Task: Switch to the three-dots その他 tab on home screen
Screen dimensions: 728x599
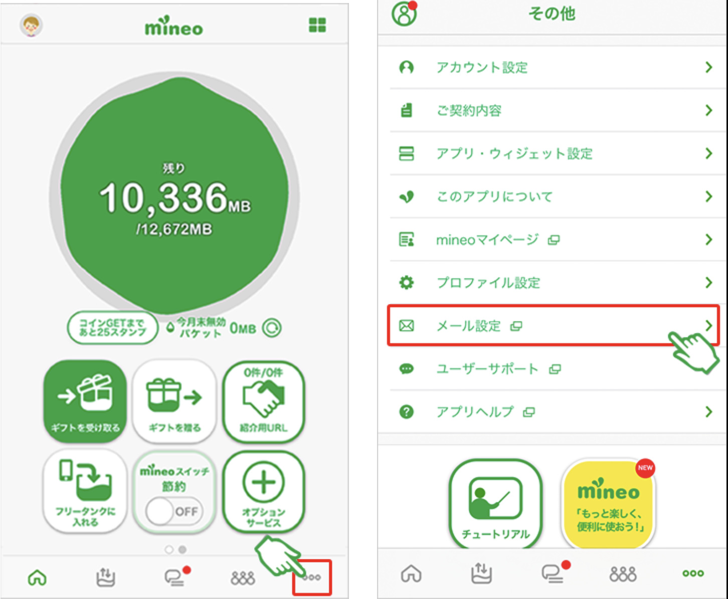Action: coord(312,577)
